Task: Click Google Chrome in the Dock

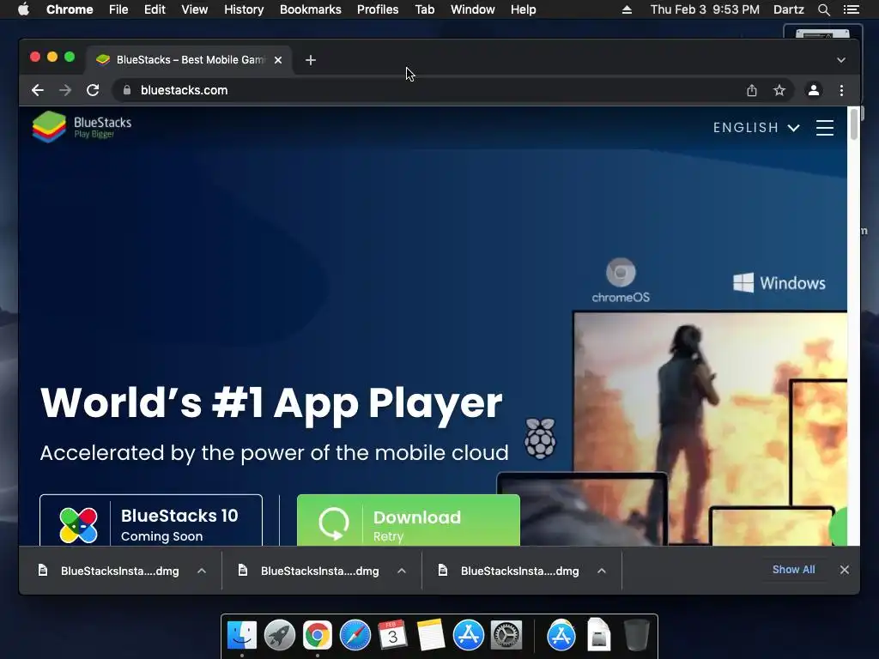Action: 318,636
